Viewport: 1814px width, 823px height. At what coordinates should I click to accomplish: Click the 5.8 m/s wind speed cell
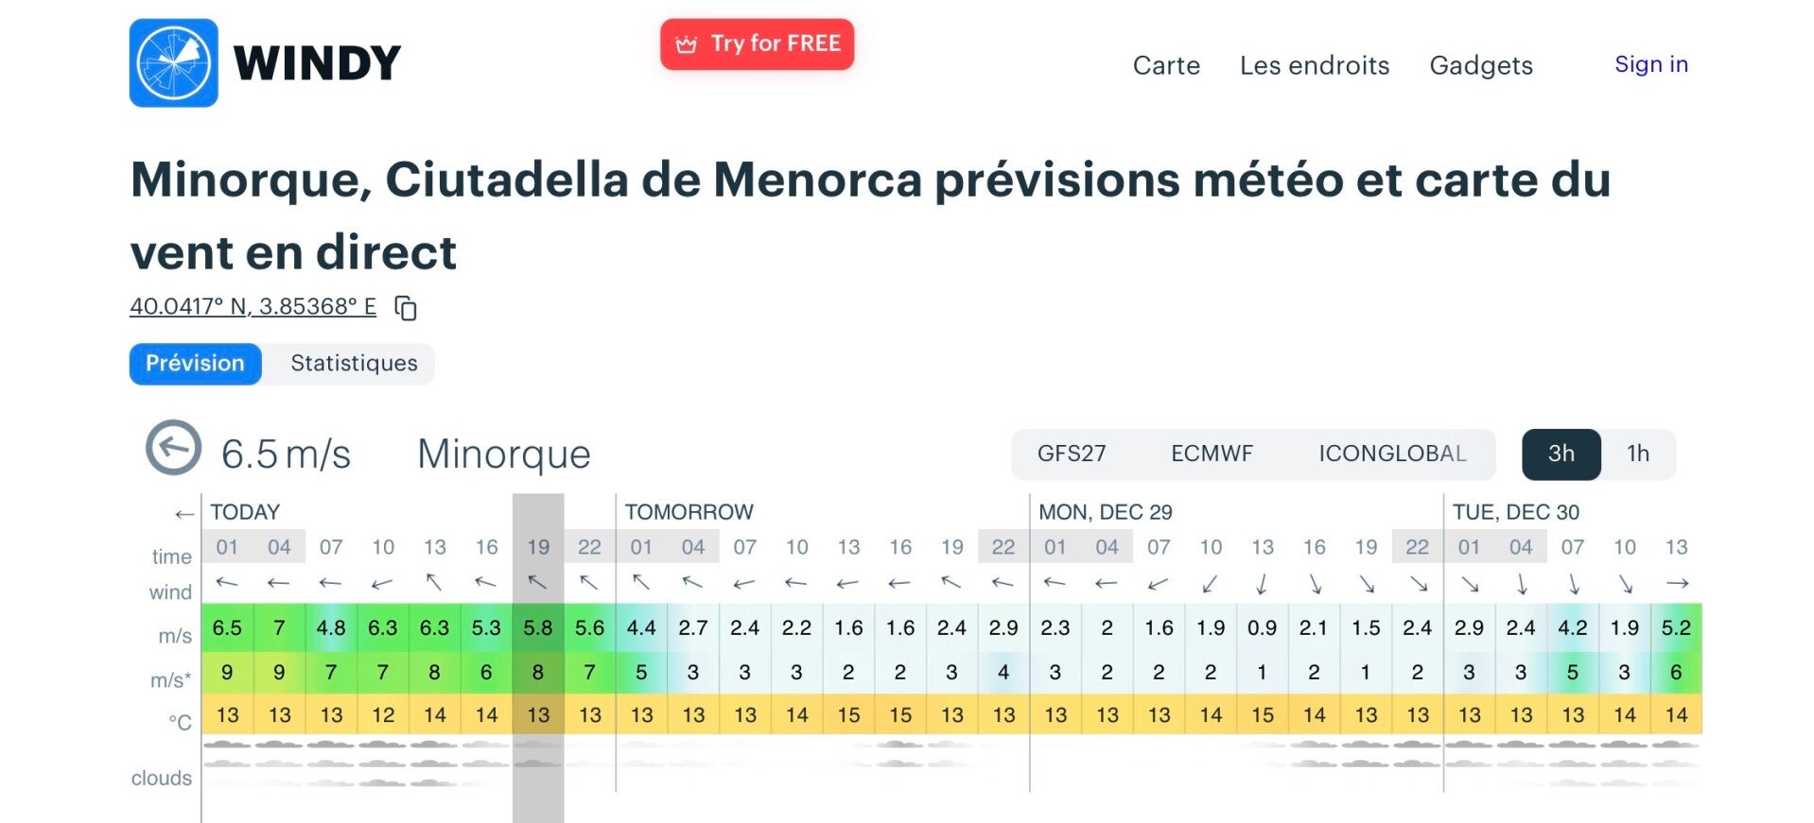(x=537, y=627)
